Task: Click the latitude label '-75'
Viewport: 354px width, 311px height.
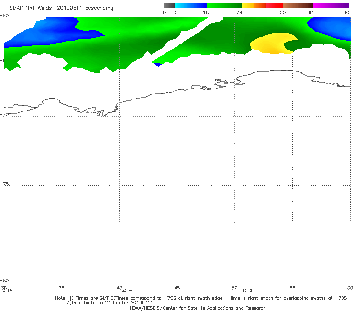Action: pyautogui.click(x=5, y=184)
